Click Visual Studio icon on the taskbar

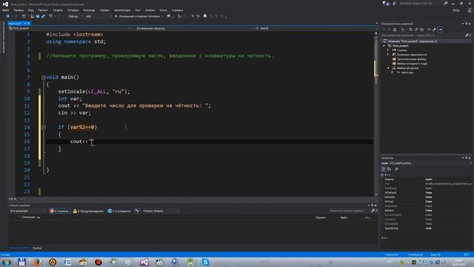click(144, 262)
